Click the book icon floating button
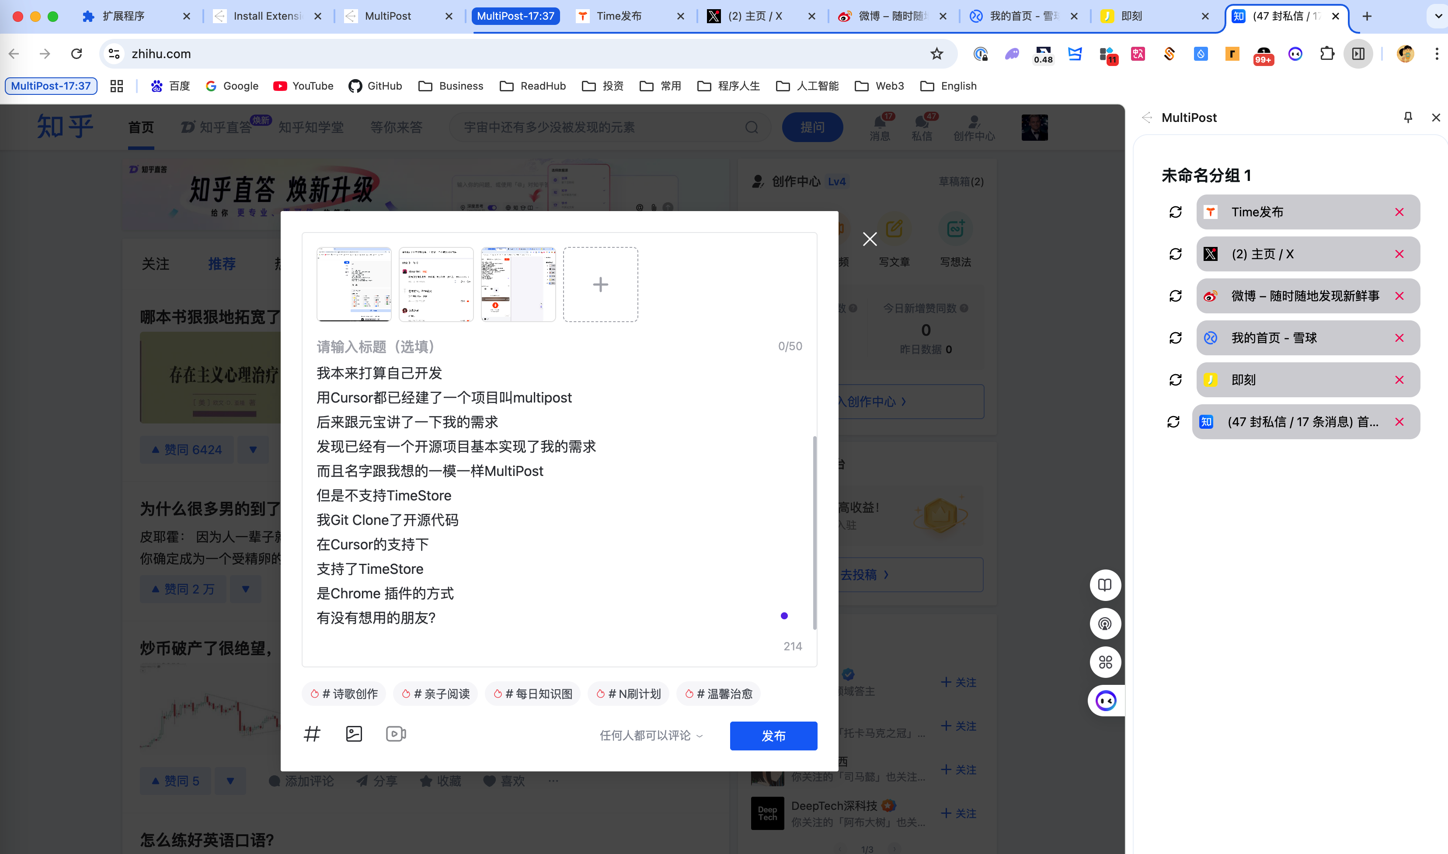Viewport: 1448px width, 854px height. click(1105, 585)
